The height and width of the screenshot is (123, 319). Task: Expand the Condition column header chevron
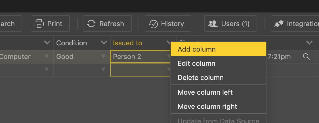click(104, 43)
